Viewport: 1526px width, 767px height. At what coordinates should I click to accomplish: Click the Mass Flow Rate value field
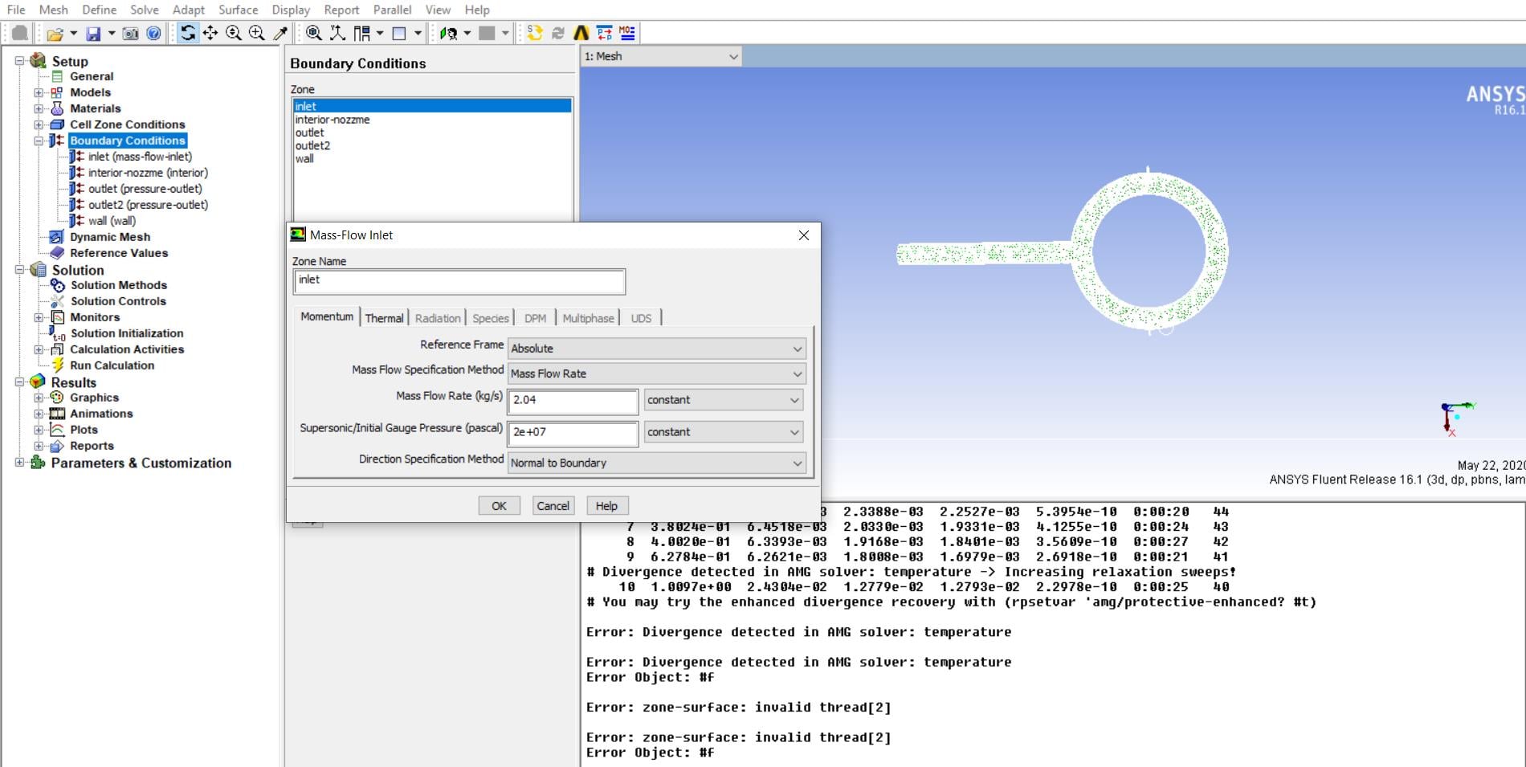(x=573, y=401)
